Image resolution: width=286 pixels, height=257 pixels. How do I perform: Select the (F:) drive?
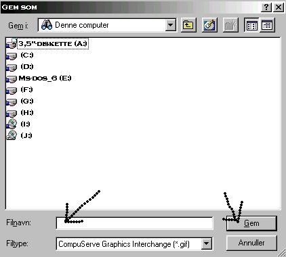coord(20,90)
